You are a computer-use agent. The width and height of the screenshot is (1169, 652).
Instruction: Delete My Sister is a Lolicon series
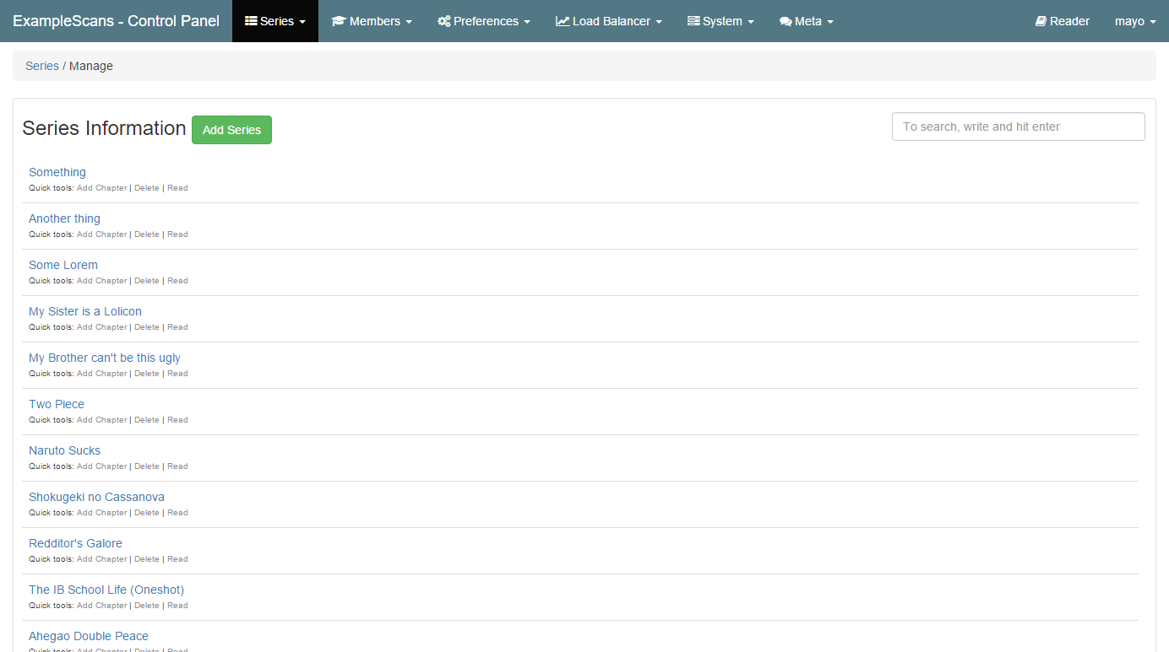coord(147,327)
